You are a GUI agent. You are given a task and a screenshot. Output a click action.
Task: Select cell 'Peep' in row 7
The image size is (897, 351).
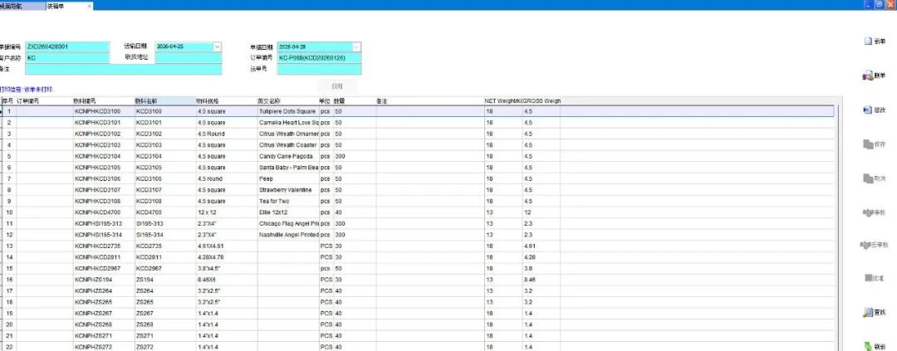point(287,178)
